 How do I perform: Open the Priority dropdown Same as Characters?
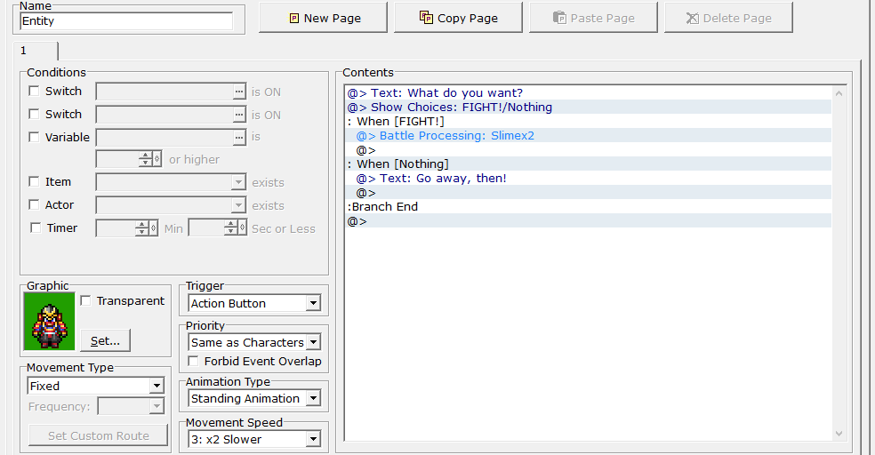coord(312,342)
